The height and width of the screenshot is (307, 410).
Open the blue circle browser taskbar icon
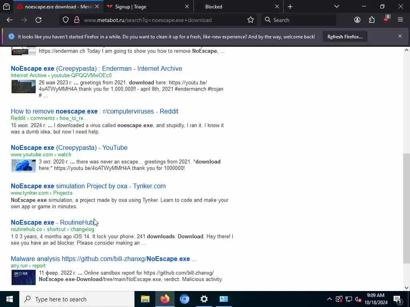[x=184, y=299]
